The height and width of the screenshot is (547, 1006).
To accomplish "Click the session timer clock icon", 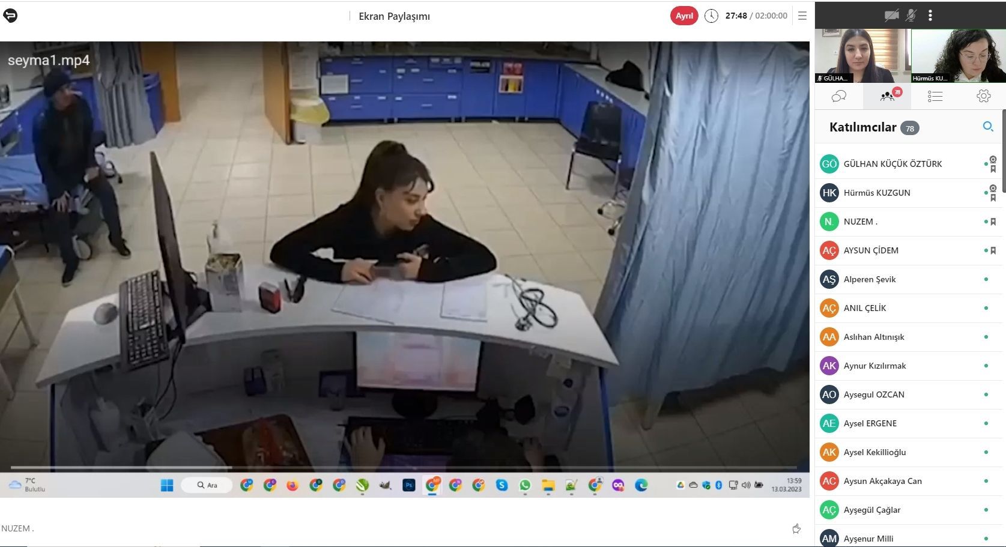I will (711, 16).
